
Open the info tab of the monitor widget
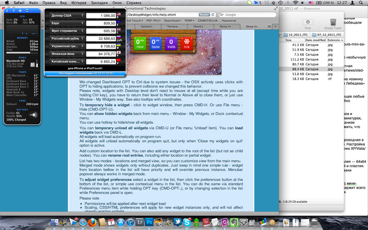point(7,11)
